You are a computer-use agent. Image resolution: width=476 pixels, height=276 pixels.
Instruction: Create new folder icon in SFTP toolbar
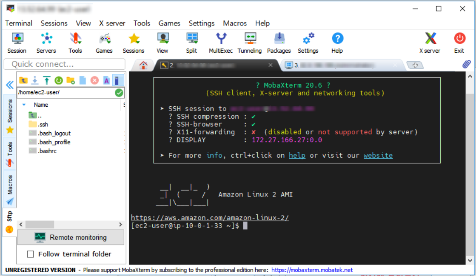pyautogui.click(x=71, y=80)
